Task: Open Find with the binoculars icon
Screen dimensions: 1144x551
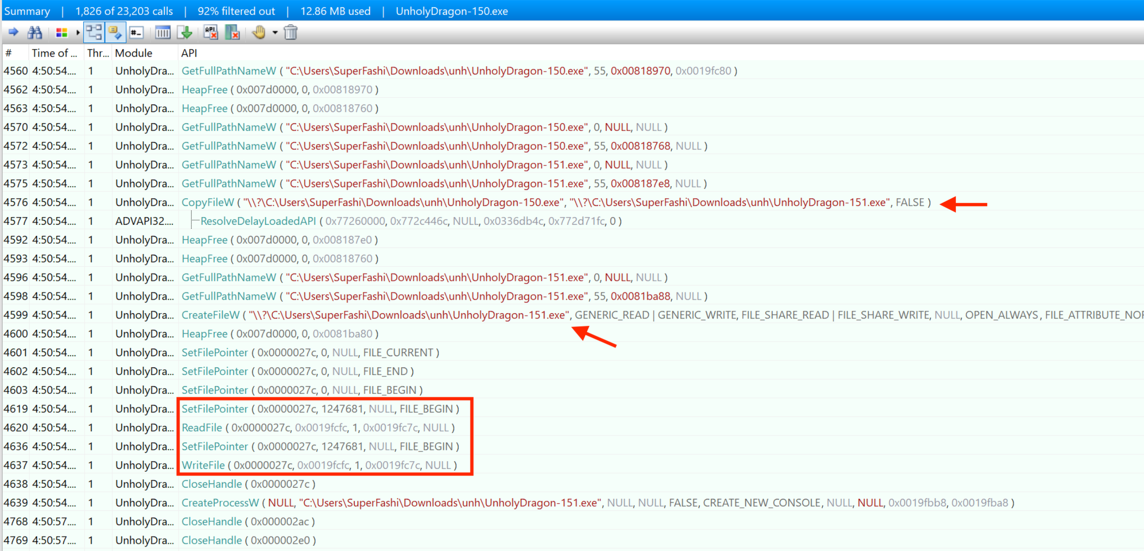Action: (x=35, y=32)
